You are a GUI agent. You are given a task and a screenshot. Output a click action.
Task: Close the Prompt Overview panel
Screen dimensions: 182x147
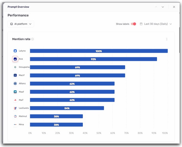[174, 7]
